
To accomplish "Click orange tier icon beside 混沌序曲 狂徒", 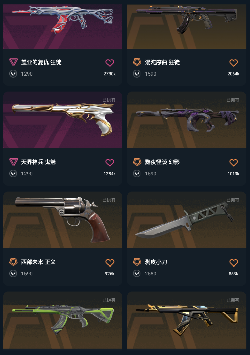I will (137, 62).
